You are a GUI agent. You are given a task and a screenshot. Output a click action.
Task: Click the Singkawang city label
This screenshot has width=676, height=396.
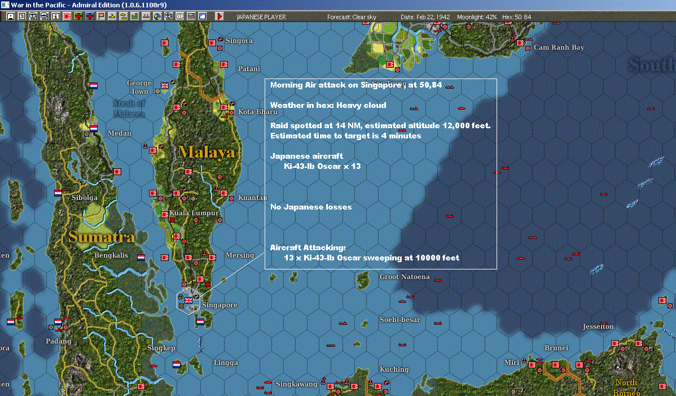[297, 384]
